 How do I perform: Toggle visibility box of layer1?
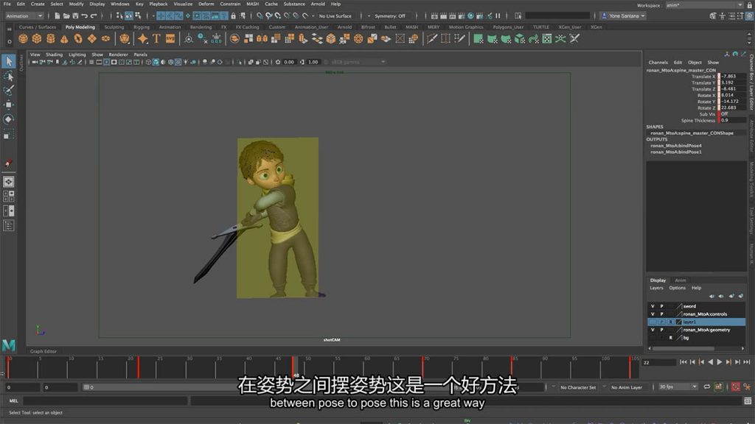tap(653, 322)
